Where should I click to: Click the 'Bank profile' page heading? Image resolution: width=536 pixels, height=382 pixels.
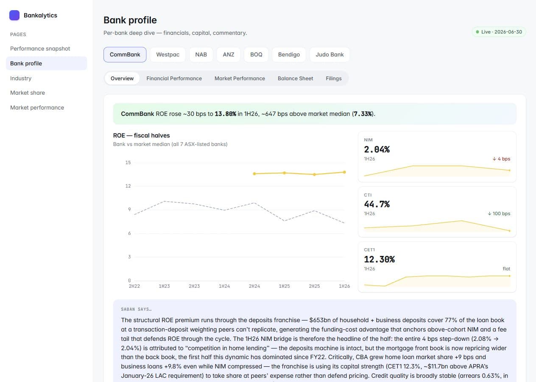(x=130, y=20)
